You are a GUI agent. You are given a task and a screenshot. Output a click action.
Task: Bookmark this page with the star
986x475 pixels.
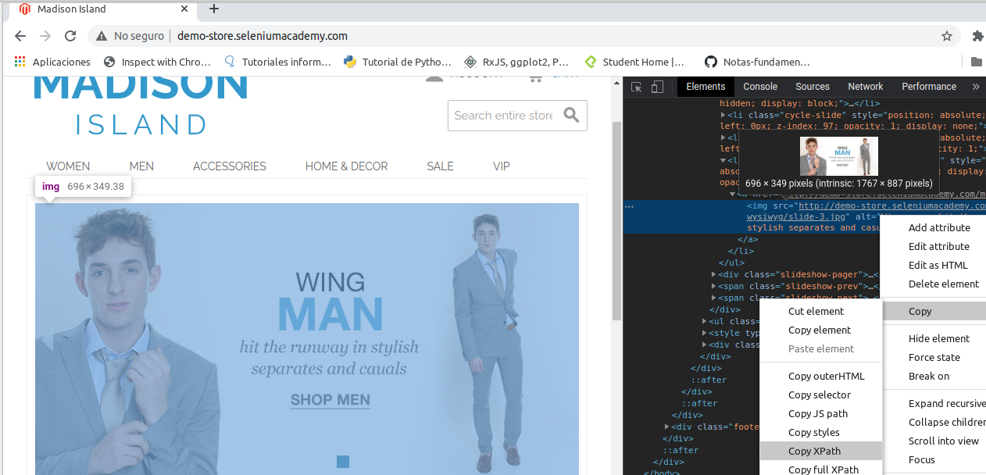click(x=947, y=36)
